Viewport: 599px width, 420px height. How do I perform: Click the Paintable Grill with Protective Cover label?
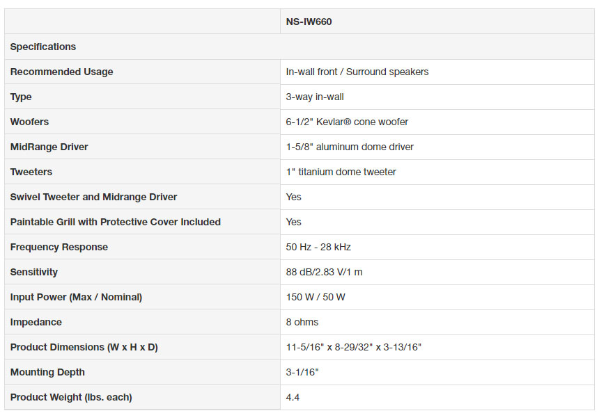point(116,222)
